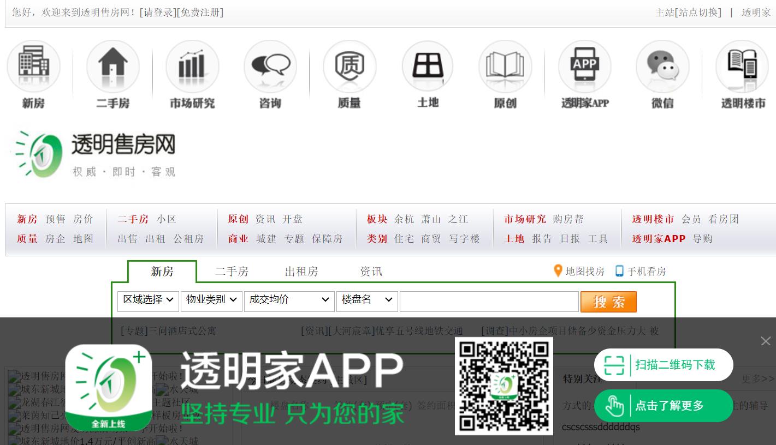Click 点击了解更多 button
This screenshot has height=445, width=776.
click(664, 406)
